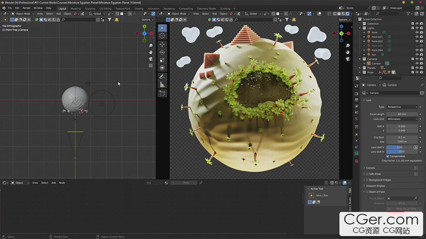Select the Cursor tool in right viewport toolbar
Viewport: 426px width, 239px height.
click(x=162, y=36)
